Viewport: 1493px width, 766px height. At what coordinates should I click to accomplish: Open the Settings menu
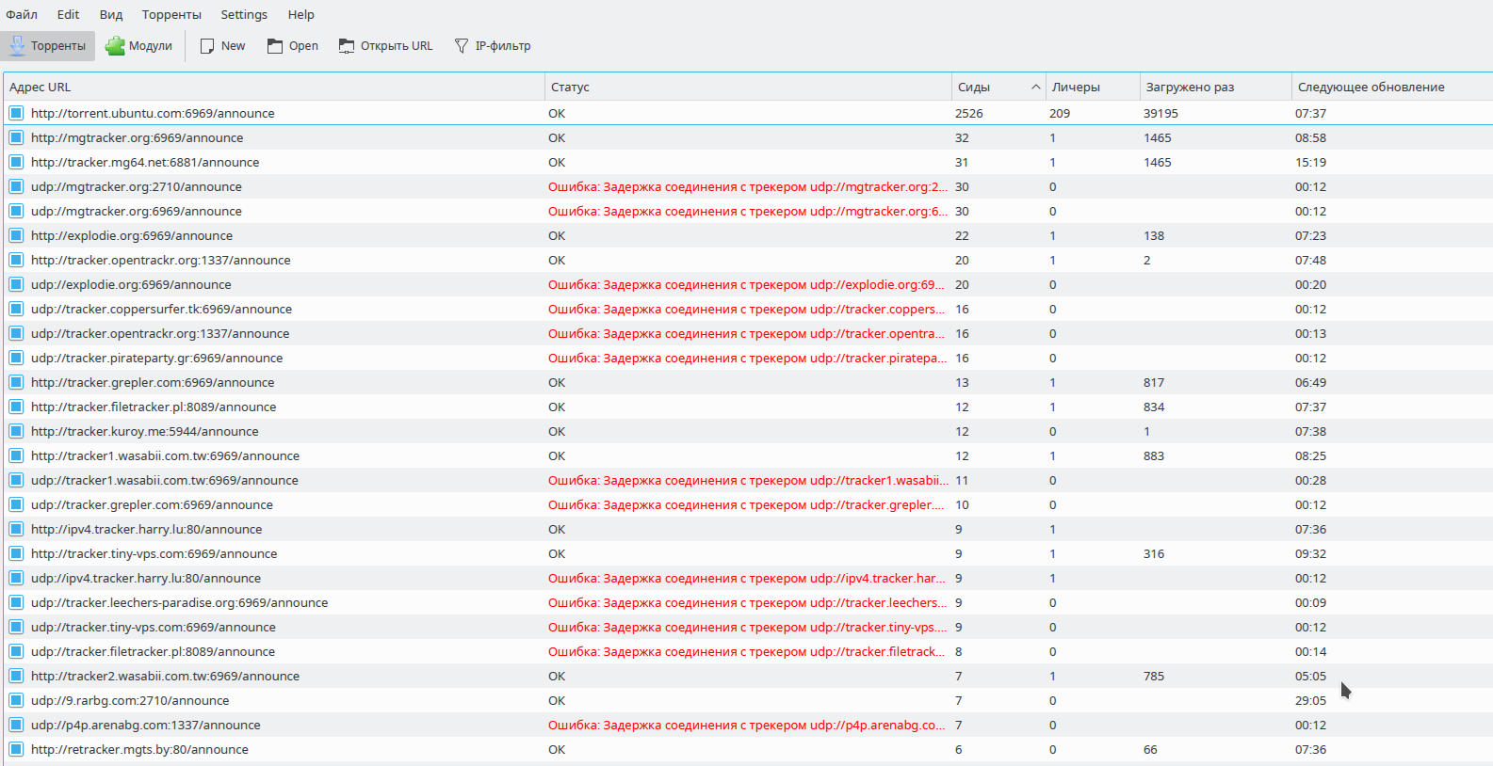[x=244, y=14]
